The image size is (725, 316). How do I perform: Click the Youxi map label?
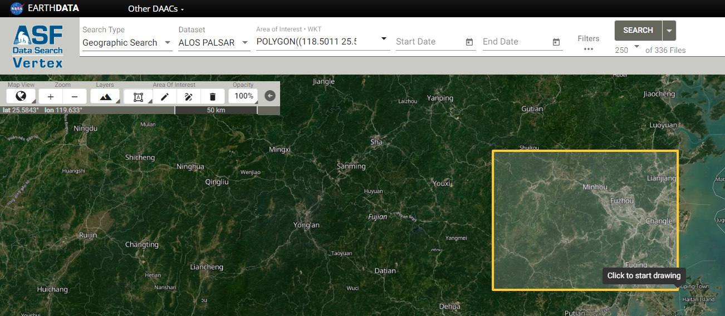[x=442, y=184]
